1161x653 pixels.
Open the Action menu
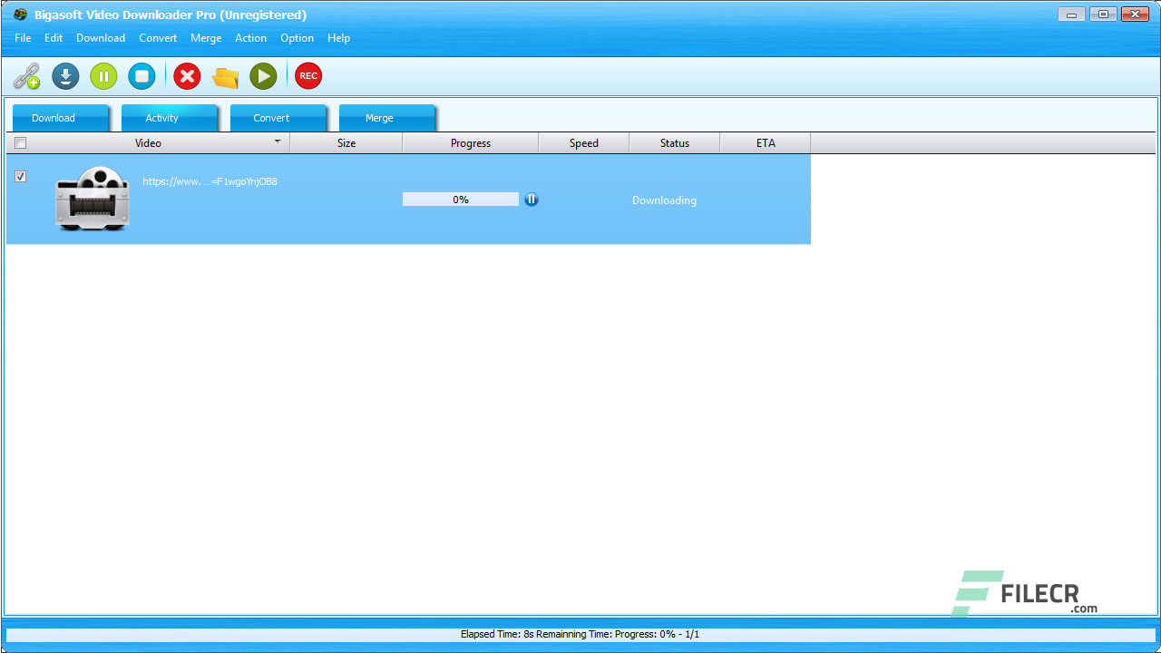250,38
